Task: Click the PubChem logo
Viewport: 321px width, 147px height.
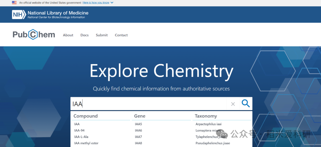Action: (34, 35)
